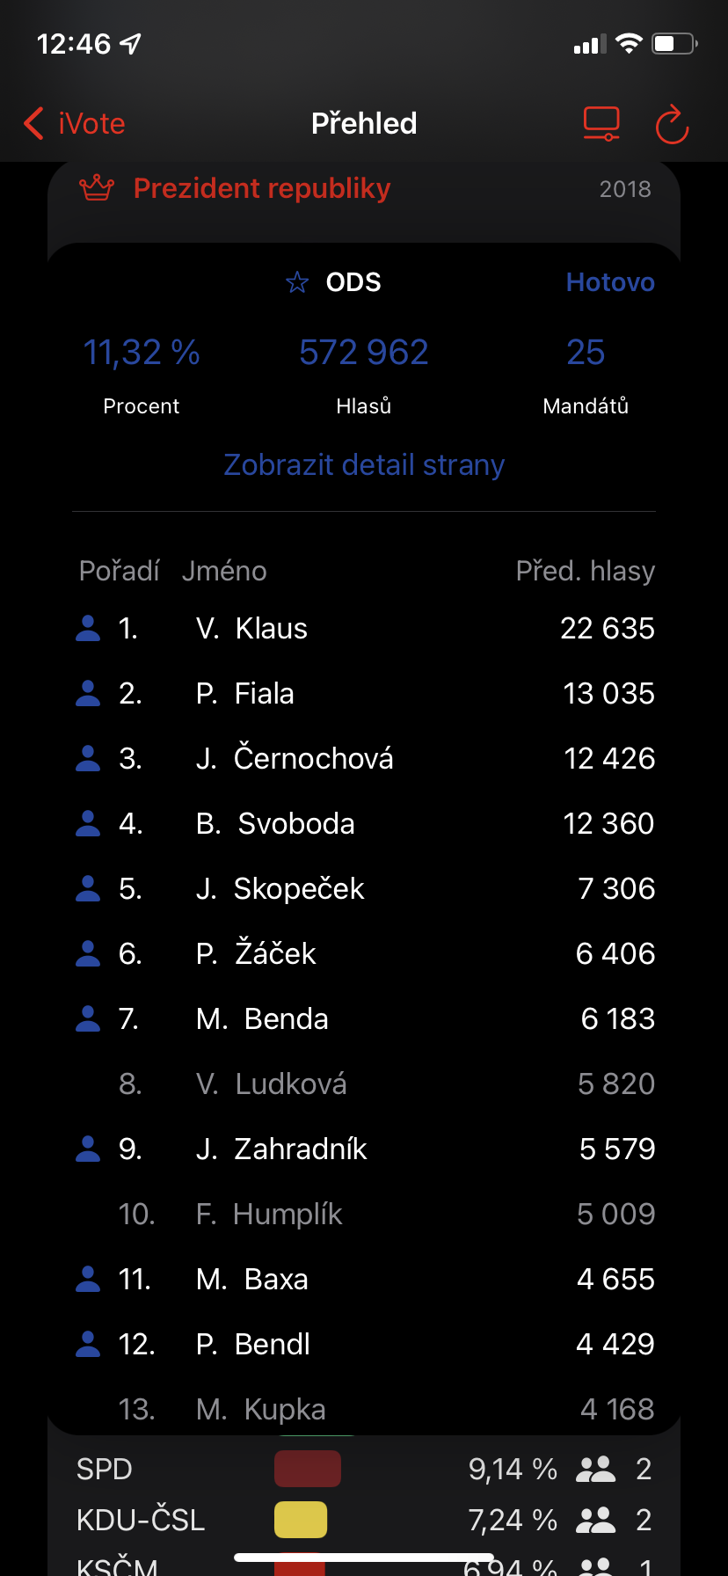Toggle the favorite star next to ODS
This screenshot has height=1576, width=728.
pyautogui.click(x=297, y=282)
